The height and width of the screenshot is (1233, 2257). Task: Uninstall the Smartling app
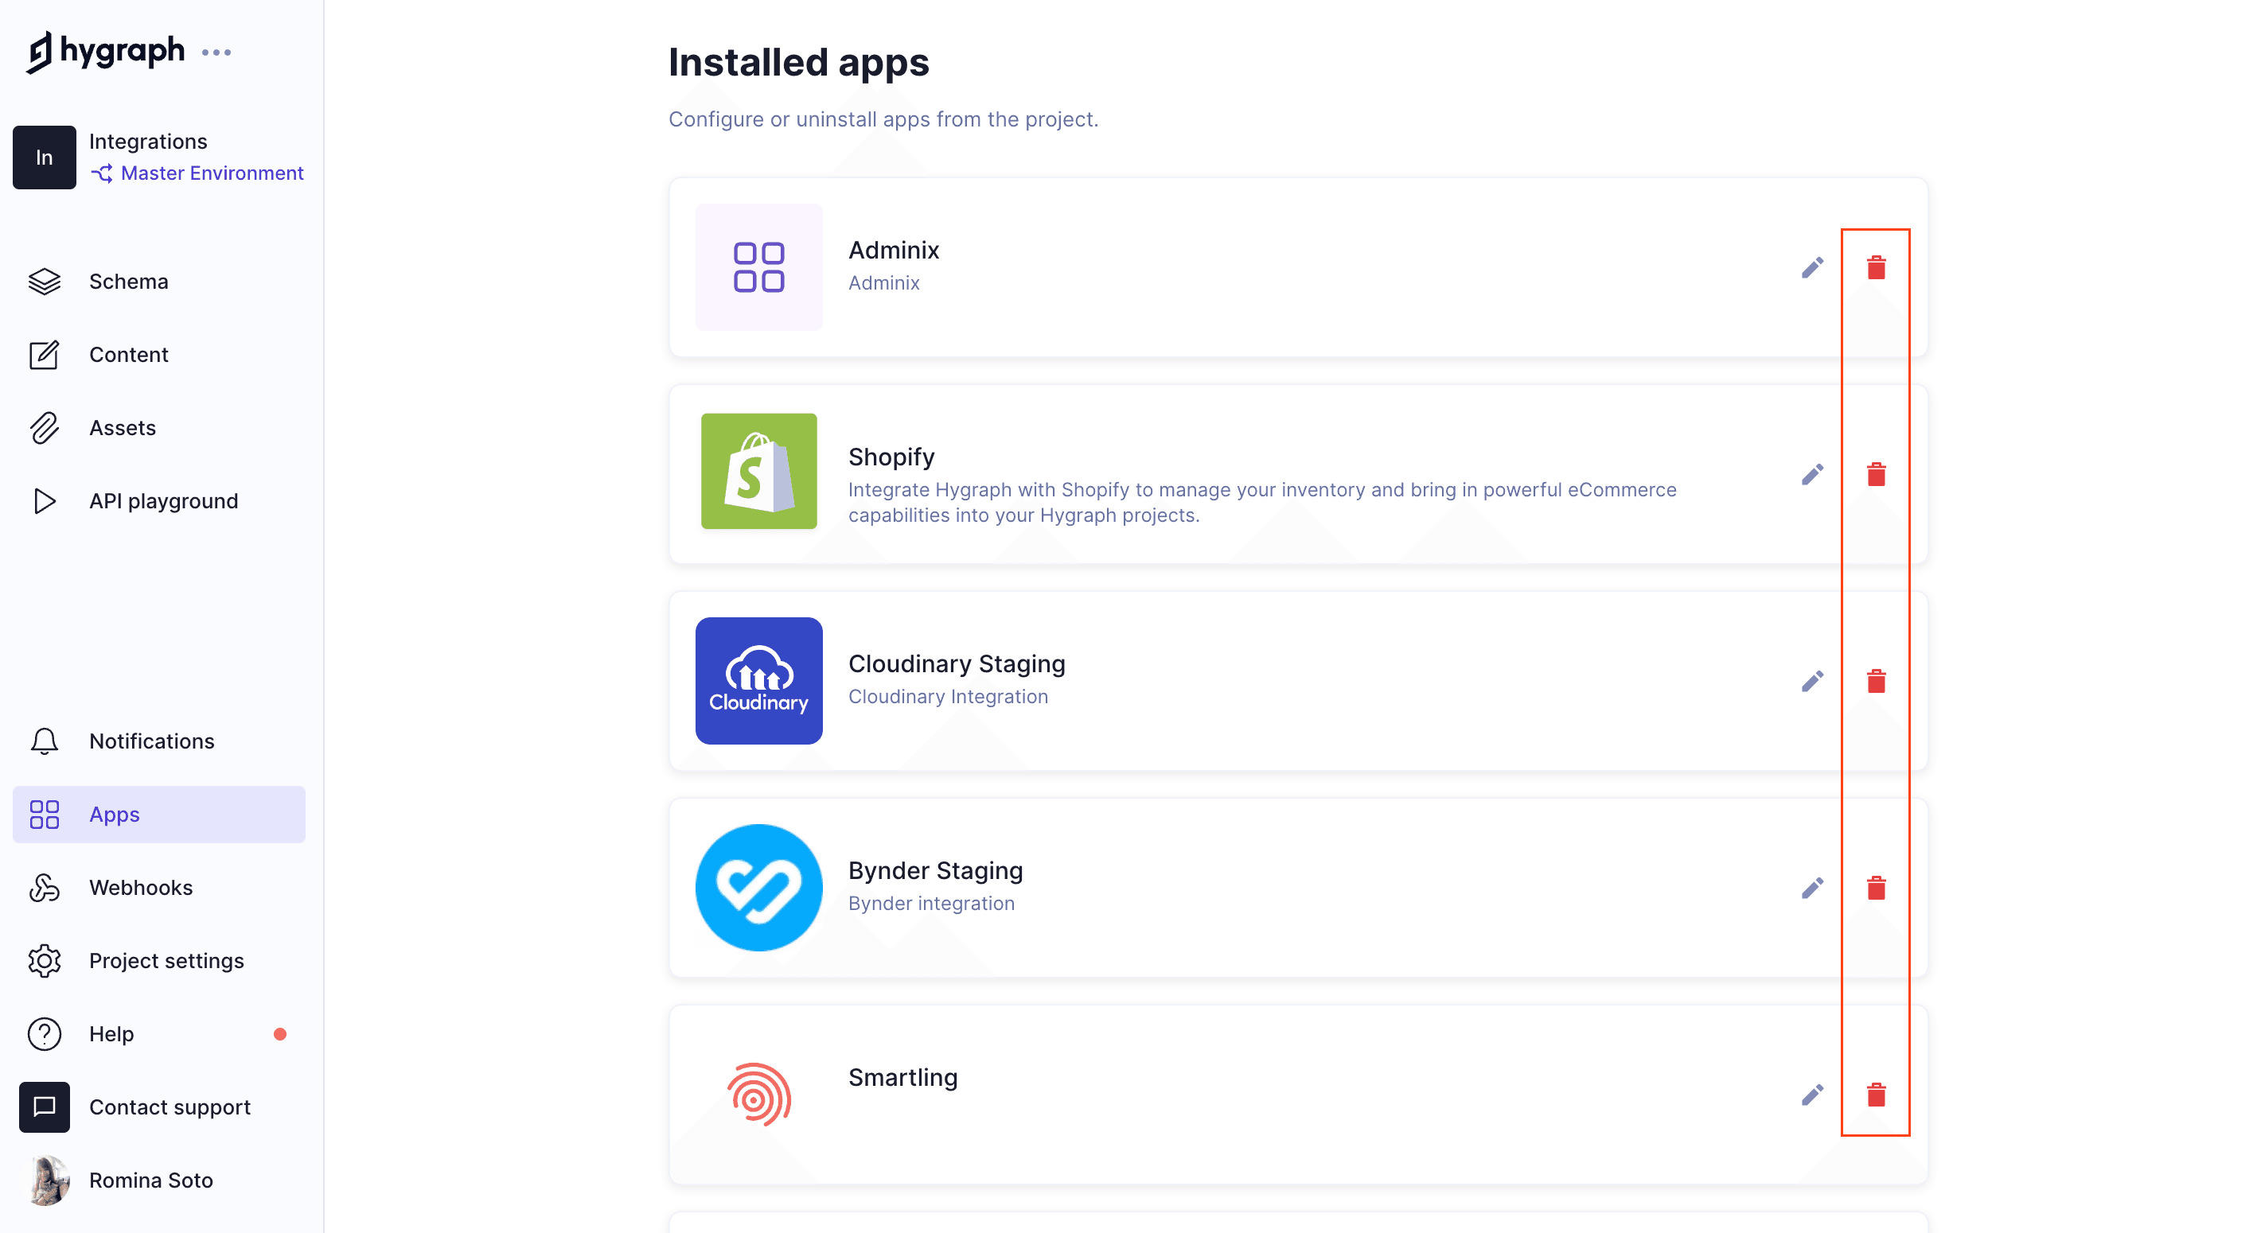click(x=1877, y=1095)
